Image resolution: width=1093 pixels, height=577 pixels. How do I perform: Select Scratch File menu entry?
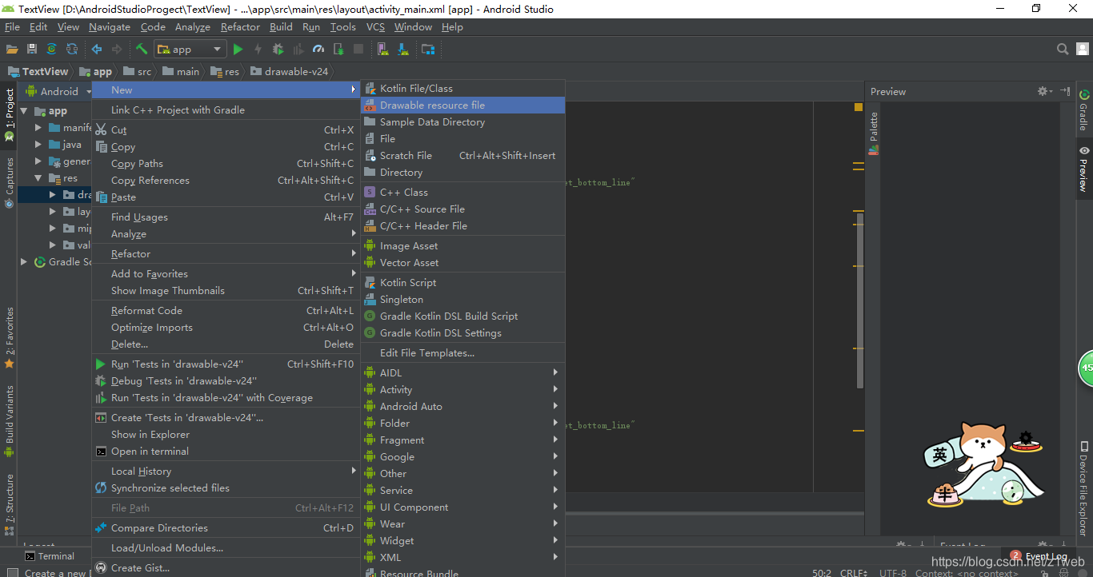coord(463,156)
